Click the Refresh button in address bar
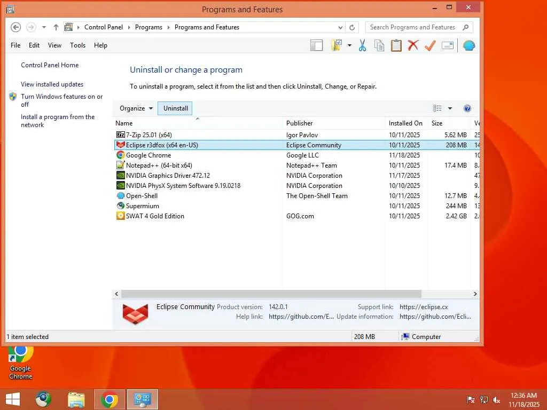The image size is (547, 410). 352,27
